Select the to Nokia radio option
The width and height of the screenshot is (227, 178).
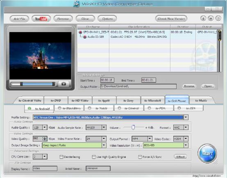point(89,108)
